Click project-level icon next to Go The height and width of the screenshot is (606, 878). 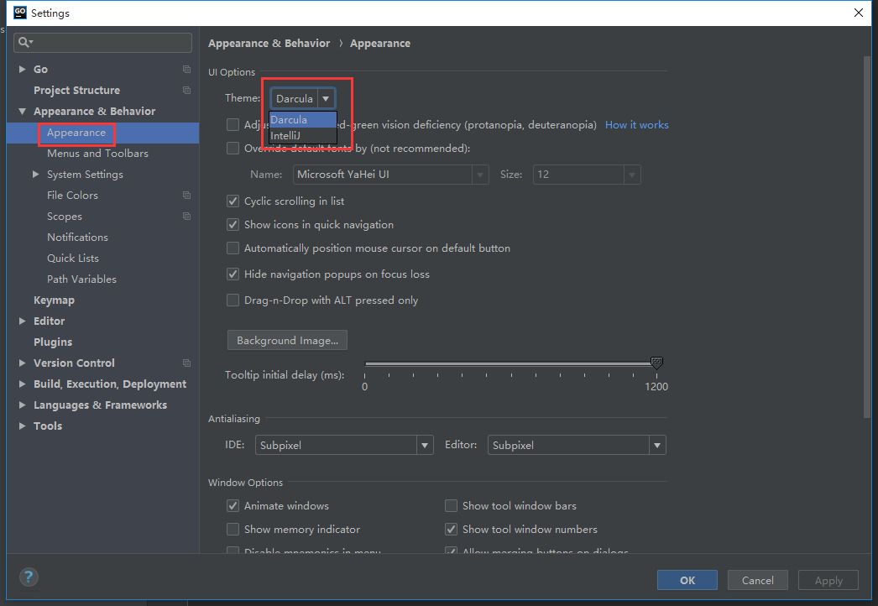pyautogui.click(x=187, y=70)
